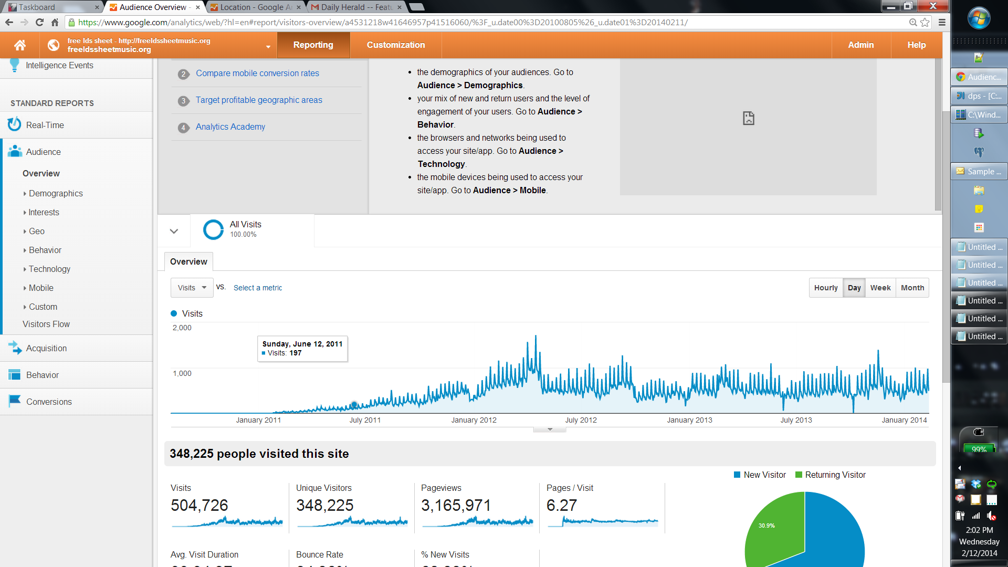The image size is (1008, 567).
Task: Click the globe account icon
Action: point(54,45)
